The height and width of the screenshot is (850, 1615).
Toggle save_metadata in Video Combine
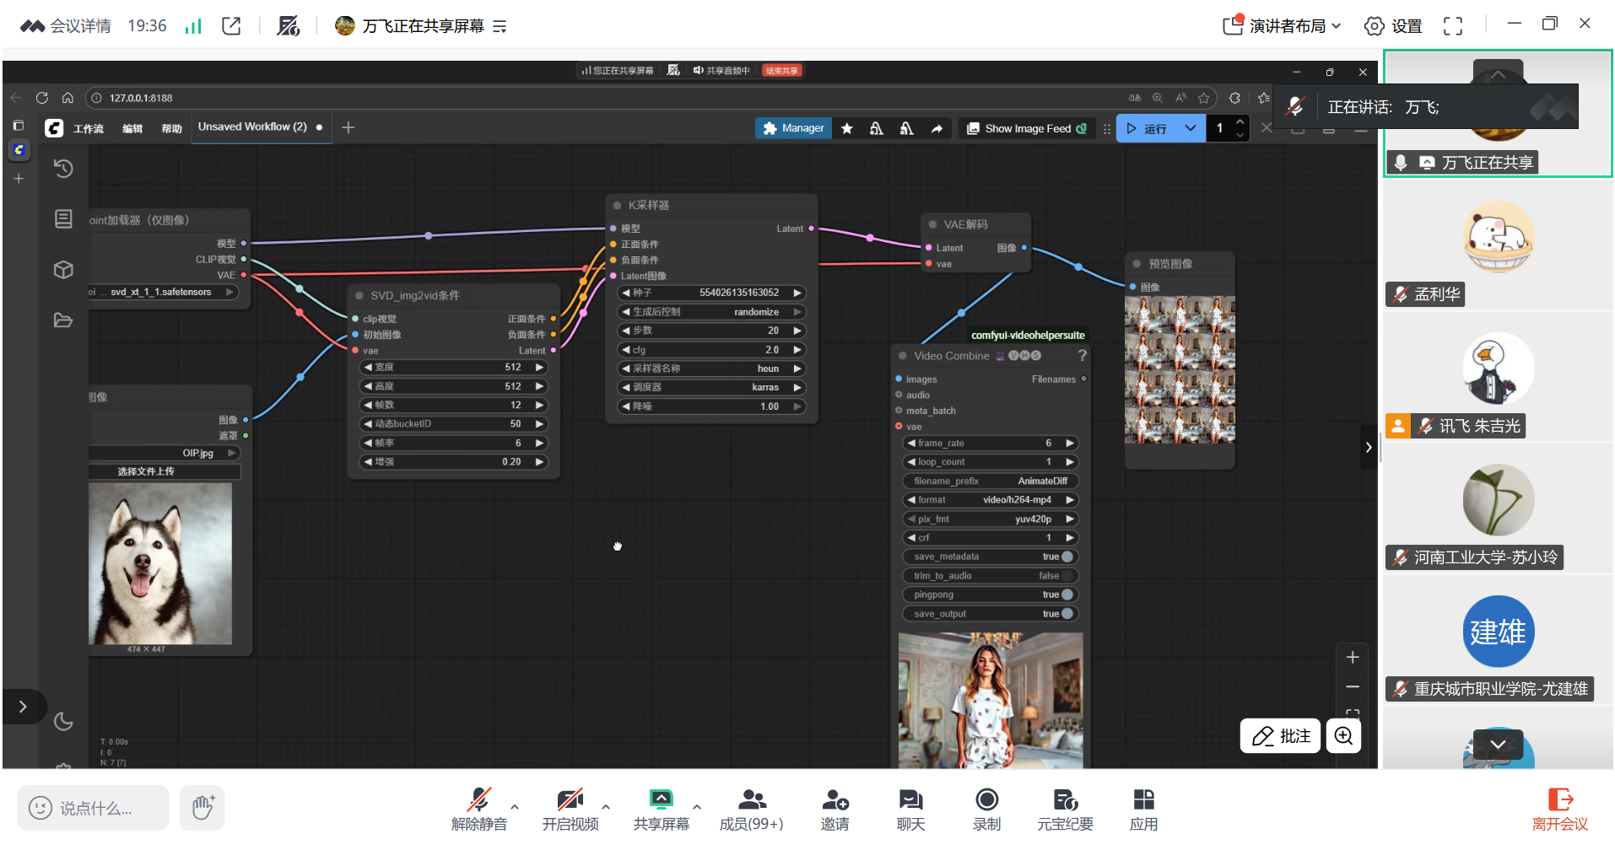pyautogui.click(x=1067, y=557)
